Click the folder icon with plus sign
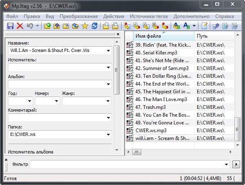The height and width of the screenshot is (185, 245). pos(57,26)
